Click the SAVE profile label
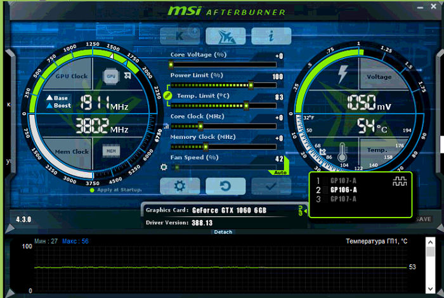 pos(424,219)
